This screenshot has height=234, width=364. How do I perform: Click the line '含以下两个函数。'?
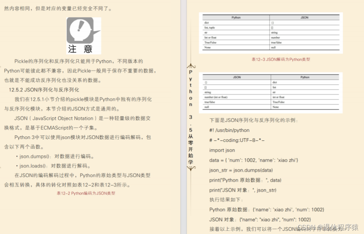24,147
